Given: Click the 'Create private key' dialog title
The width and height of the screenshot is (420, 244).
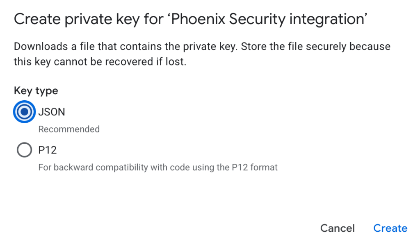Looking at the screenshot, I should coord(190,19).
